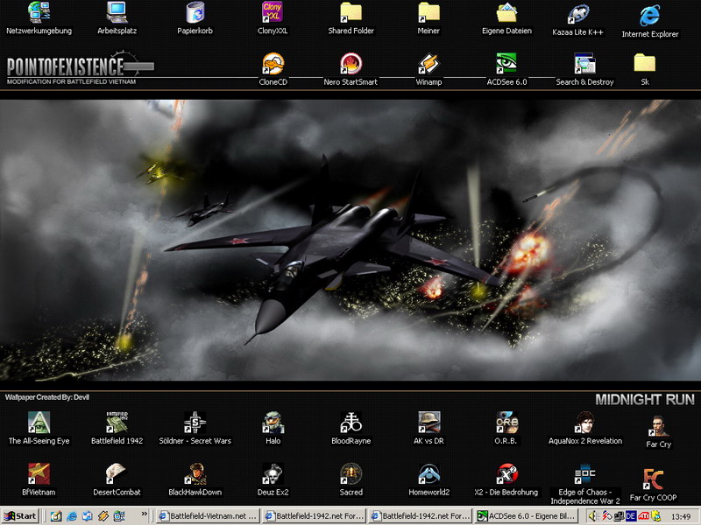Launch the BloodRayne shortcut

click(x=351, y=429)
